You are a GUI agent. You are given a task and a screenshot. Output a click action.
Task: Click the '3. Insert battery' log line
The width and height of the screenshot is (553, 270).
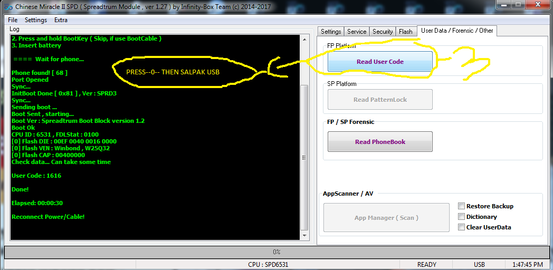(36, 45)
